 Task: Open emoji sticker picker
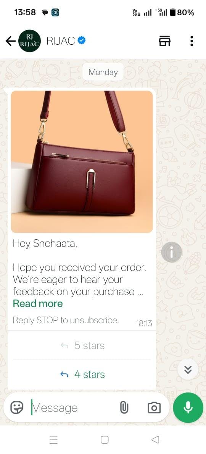coord(17,408)
